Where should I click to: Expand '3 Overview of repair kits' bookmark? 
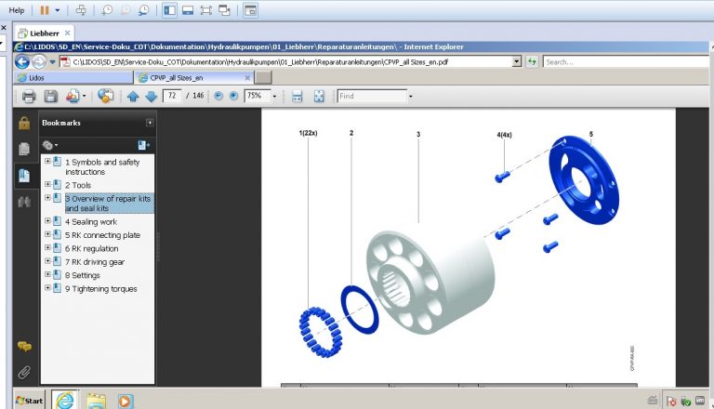point(47,198)
